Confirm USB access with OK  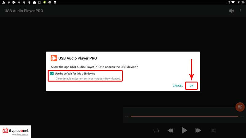(191, 86)
